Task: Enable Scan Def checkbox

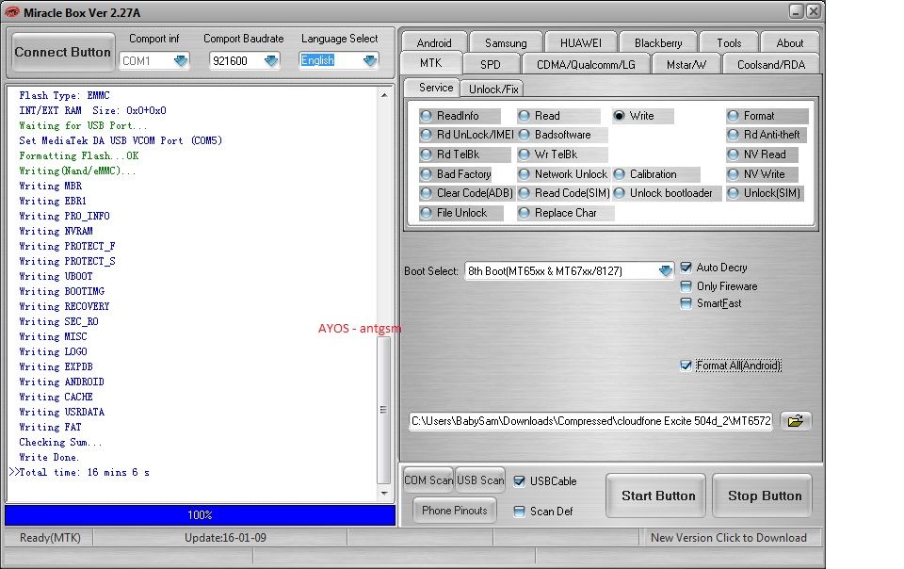Action: [x=520, y=512]
